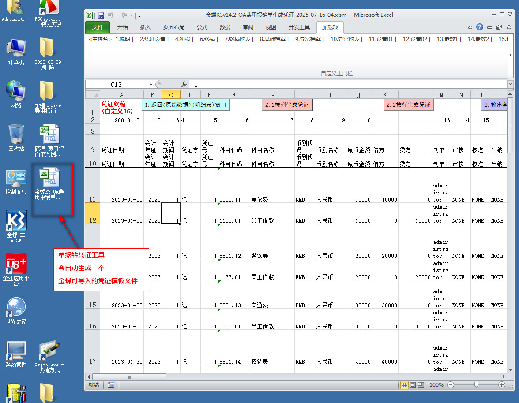The image size is (519, 403).
Task: Adjust the zoom slider handle
Action: pyautogui.click(x=476, y=384)
